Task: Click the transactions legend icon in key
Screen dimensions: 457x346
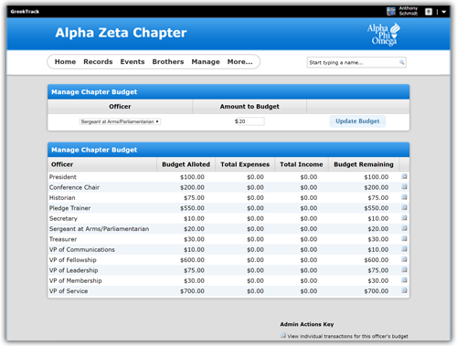Action: pos(283,335)
